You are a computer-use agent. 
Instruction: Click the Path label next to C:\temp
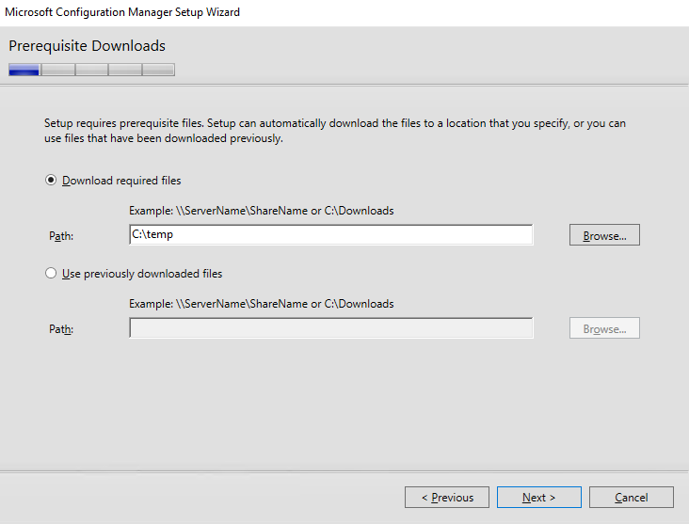tap(61, 236)
